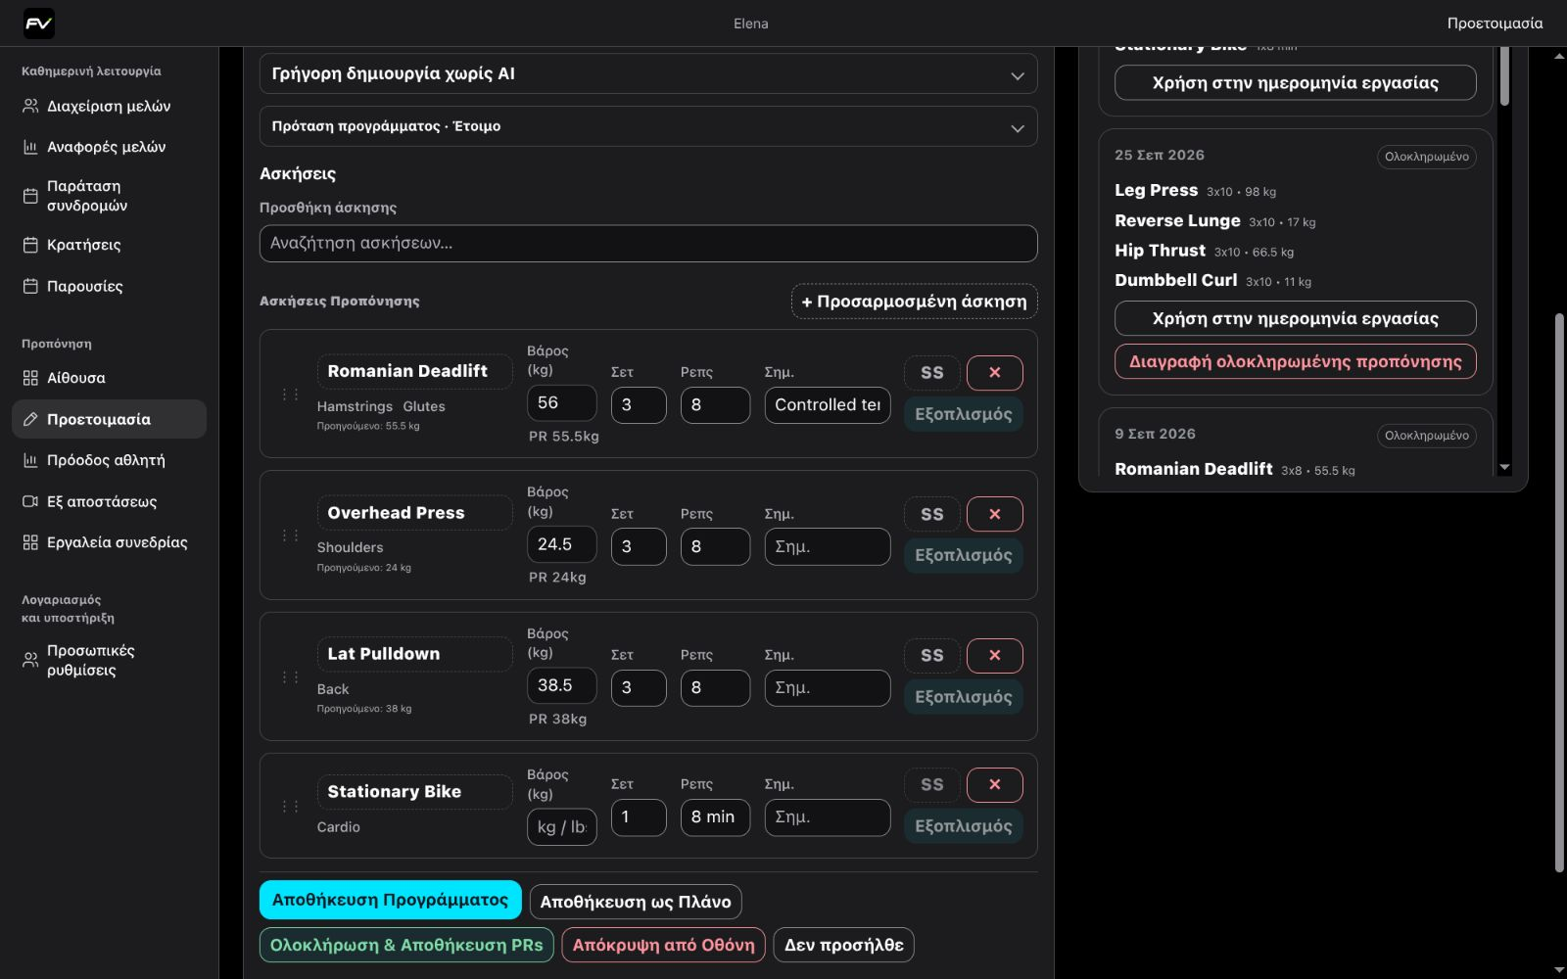The image size is (1567, 979).
Task: Open Πρόοδος αθλητή page
Action: pos(109,460)
